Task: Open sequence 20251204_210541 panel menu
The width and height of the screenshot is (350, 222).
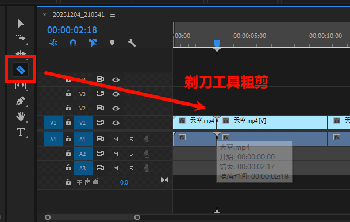Action: pyautogui.click(x=113, y=15)
